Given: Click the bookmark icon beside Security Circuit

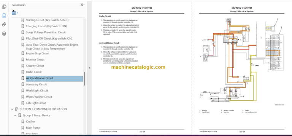Looking at the screenshot, I should coord(23,66).
